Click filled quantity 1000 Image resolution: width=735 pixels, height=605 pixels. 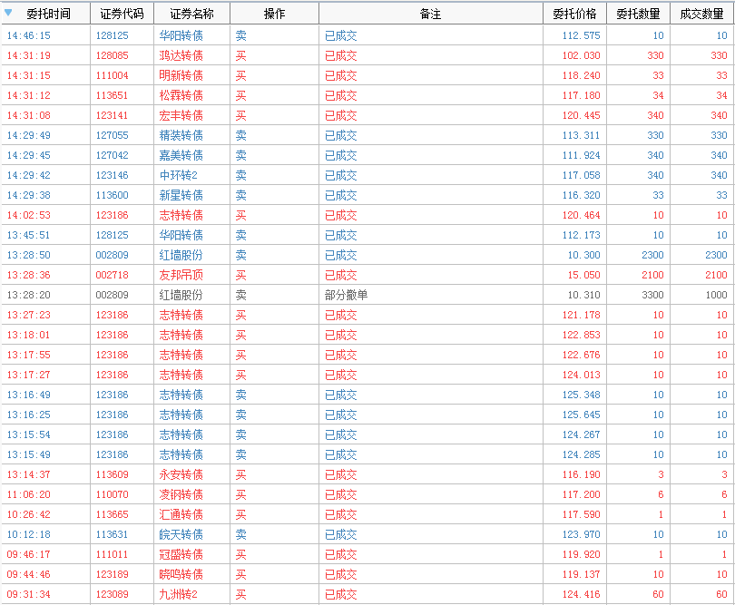coord(716,295)
